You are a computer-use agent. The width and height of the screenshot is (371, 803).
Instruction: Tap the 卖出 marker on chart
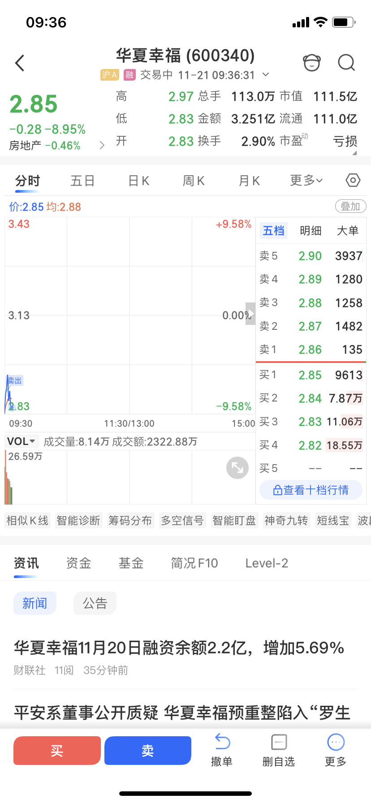tap(15, 381)
